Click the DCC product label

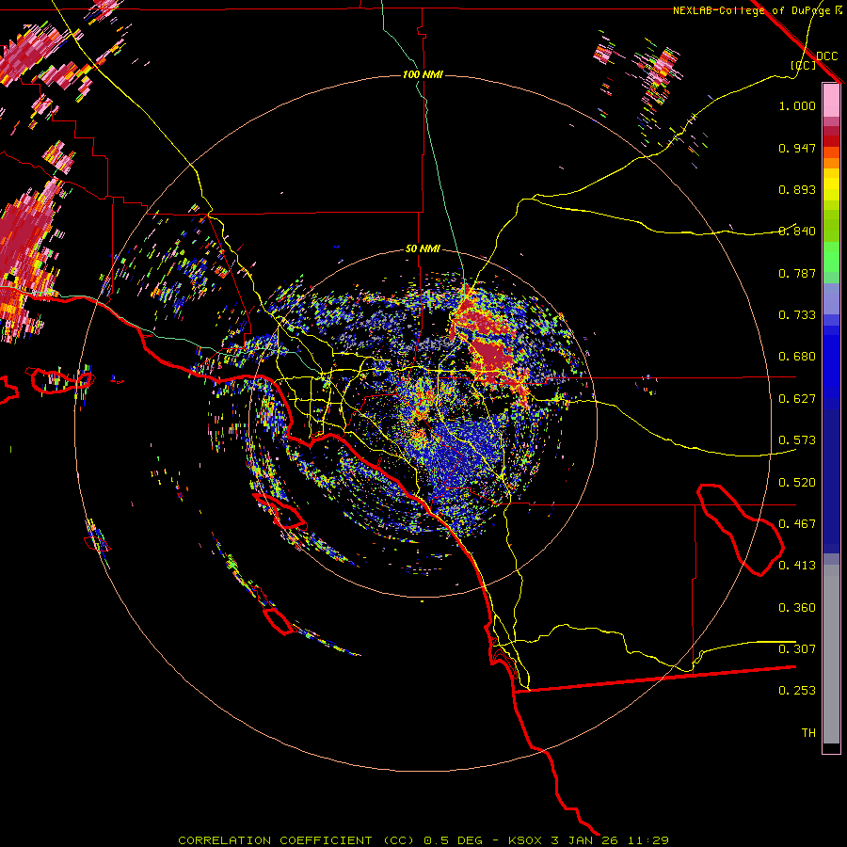pos(826,56)
